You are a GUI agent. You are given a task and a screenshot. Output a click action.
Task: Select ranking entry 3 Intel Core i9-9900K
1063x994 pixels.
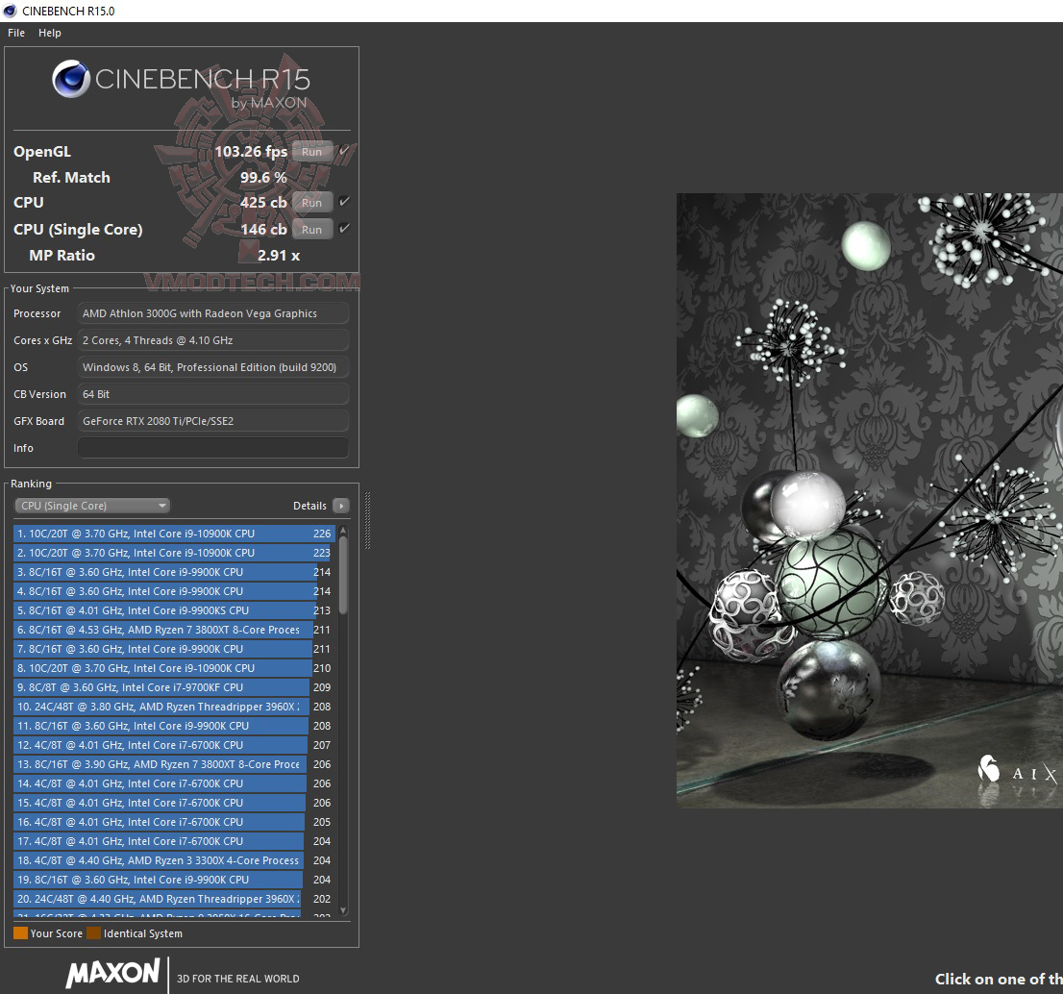174,572
